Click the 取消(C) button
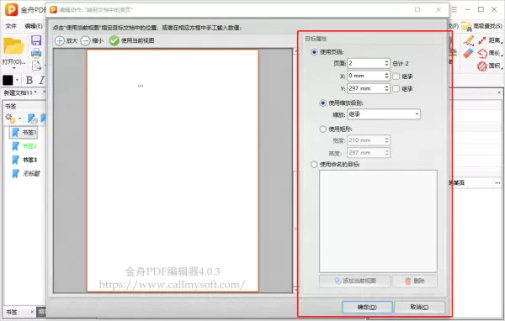This screenshot has width=505, height=321. coord(419,308)
